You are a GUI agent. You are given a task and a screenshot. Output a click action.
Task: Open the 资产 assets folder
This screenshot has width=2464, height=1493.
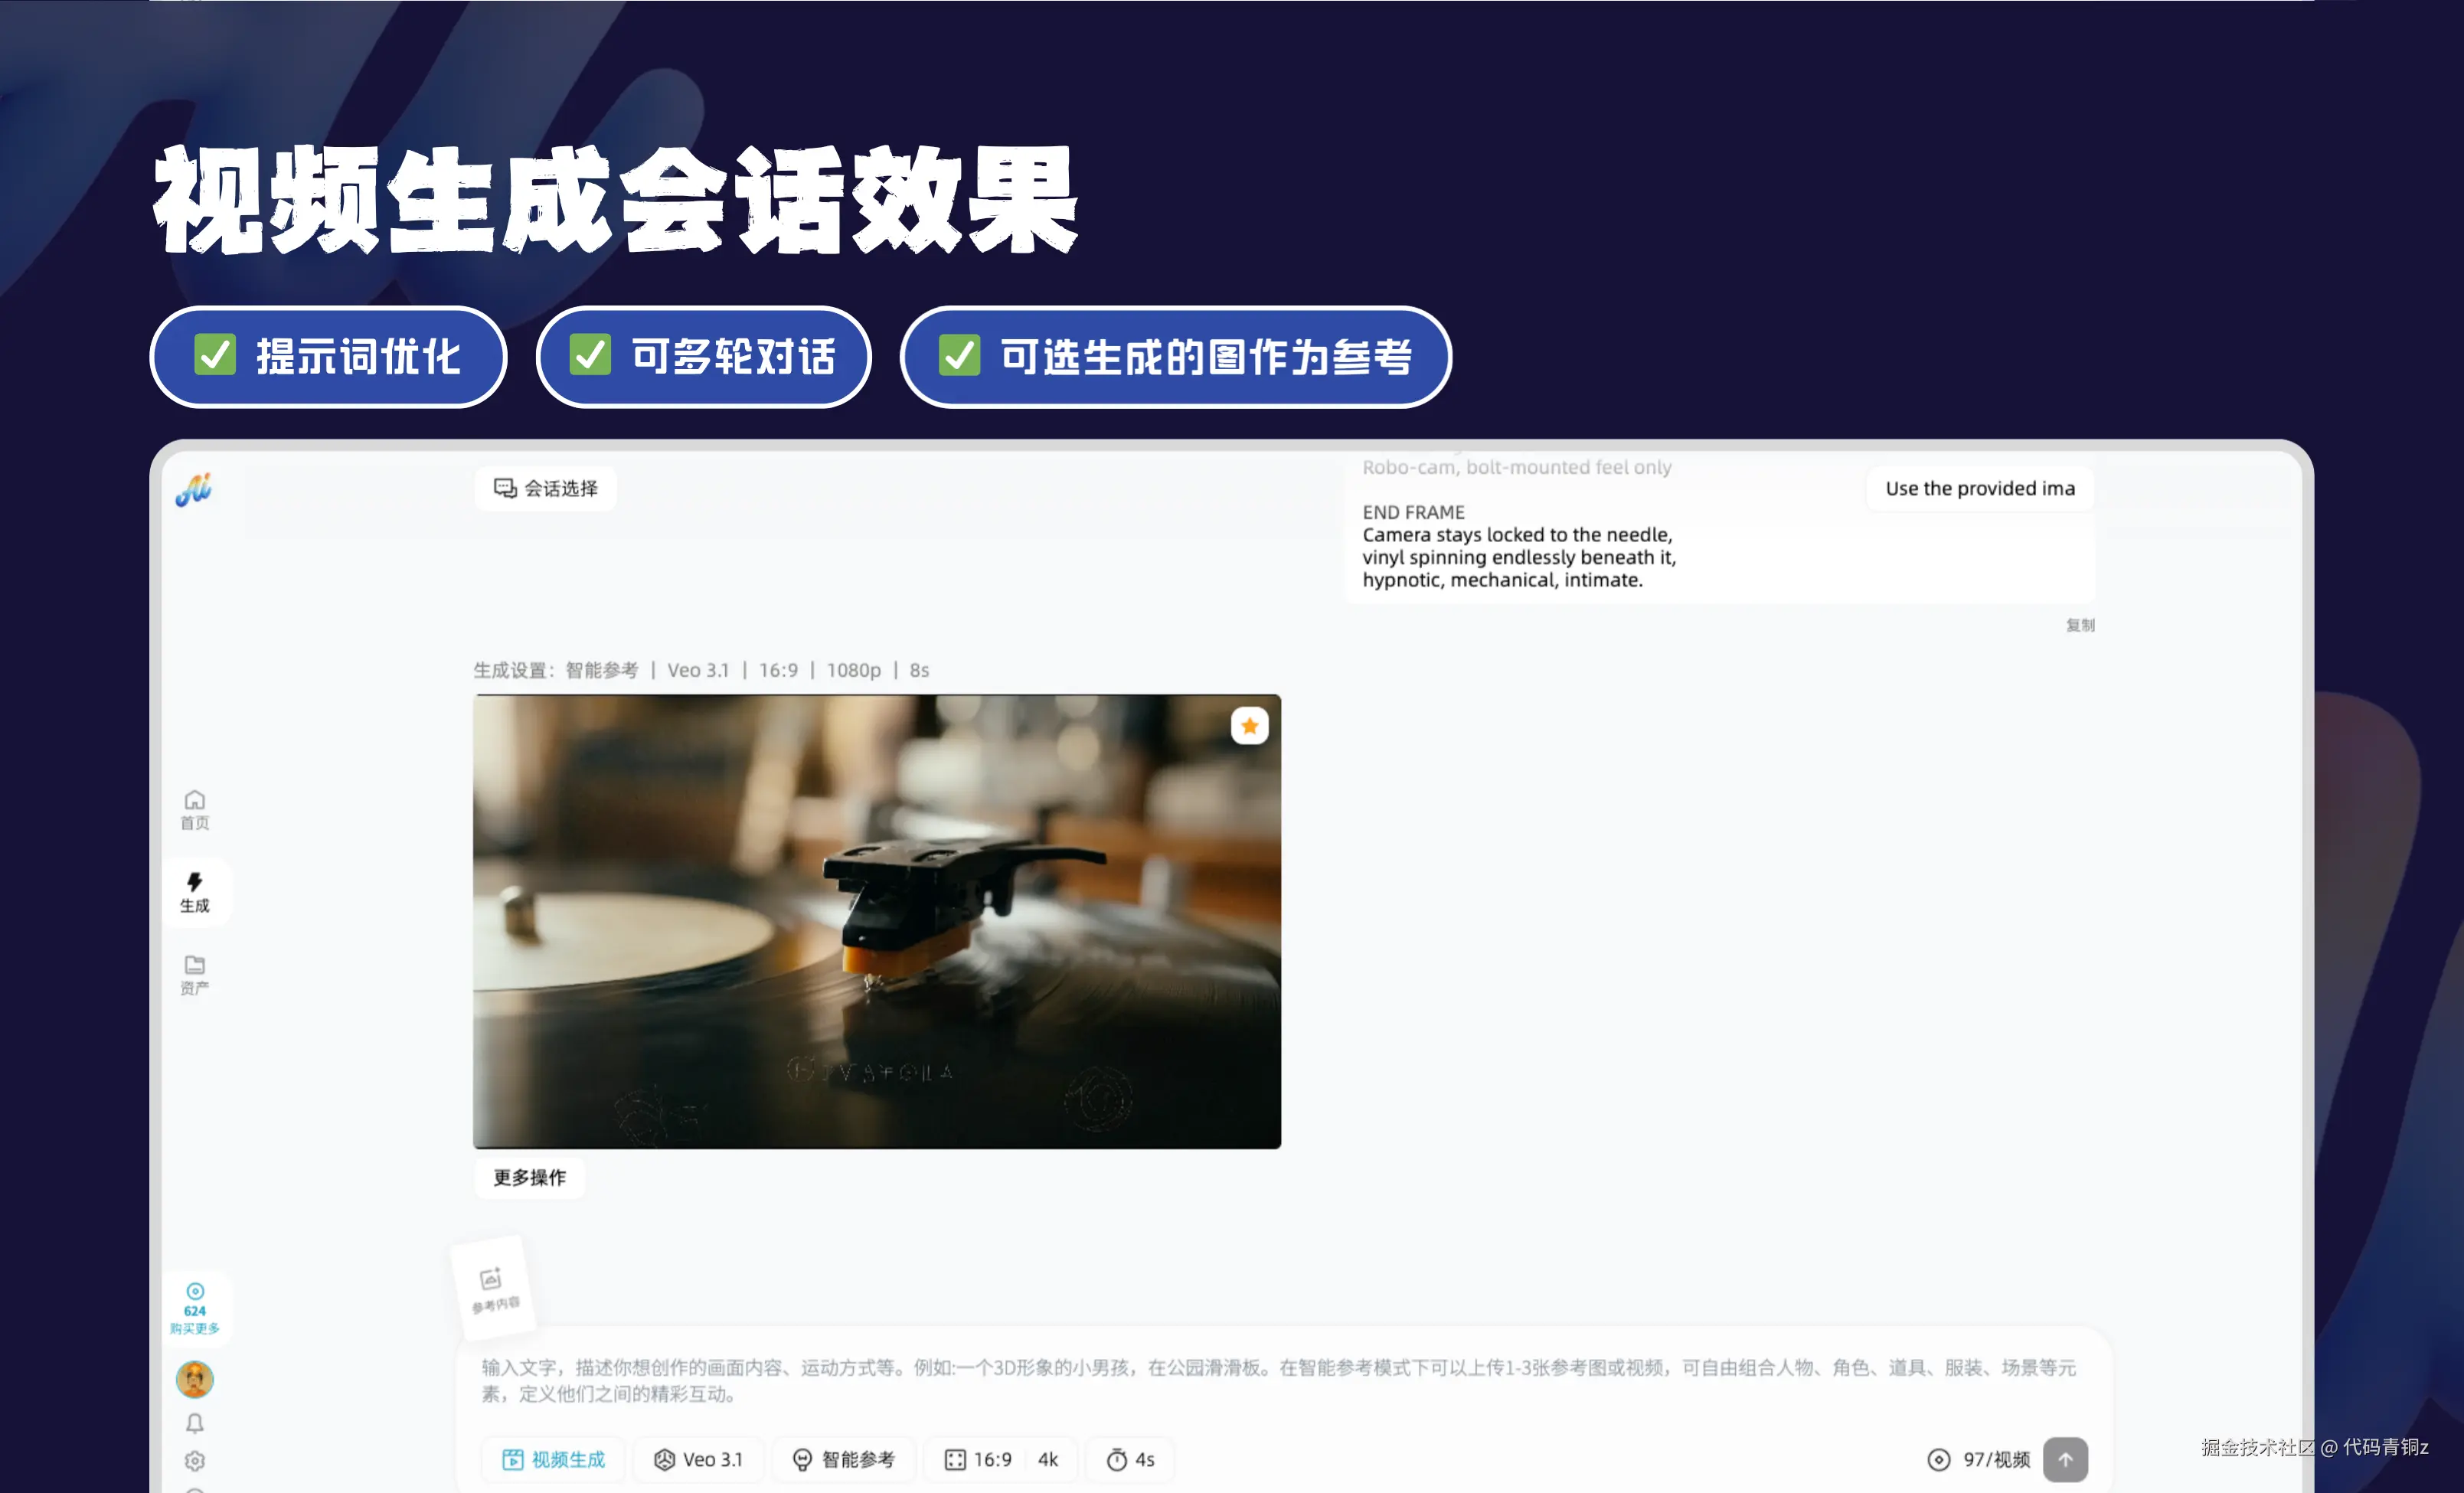(x=194, y=974)
